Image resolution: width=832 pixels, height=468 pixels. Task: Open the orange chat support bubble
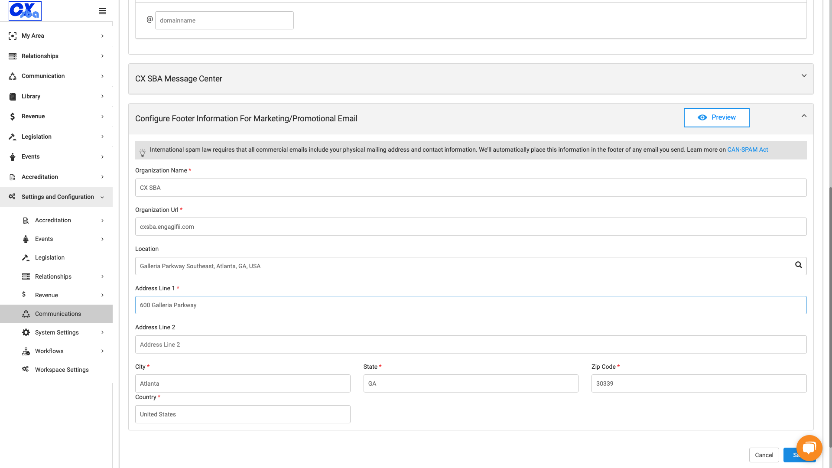coord(809,448)
